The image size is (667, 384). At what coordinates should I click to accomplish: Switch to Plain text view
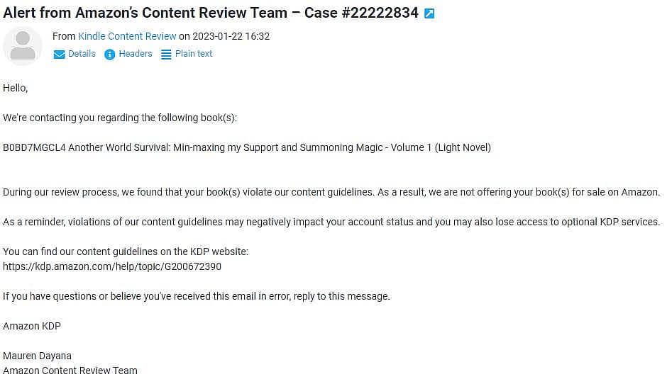coord(194,54)
